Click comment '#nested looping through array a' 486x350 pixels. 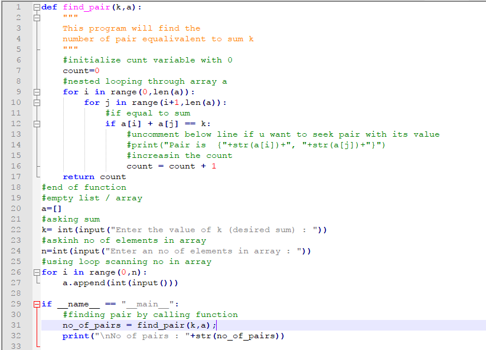point(145,82)
